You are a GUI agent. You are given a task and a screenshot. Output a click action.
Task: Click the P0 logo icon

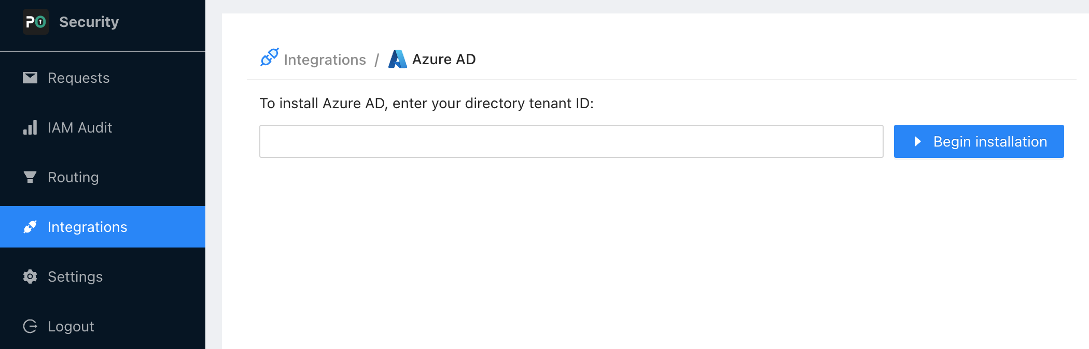[36, 22]
